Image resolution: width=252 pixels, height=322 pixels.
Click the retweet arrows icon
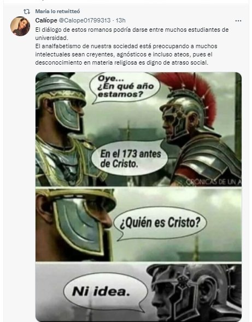(27, 12)
